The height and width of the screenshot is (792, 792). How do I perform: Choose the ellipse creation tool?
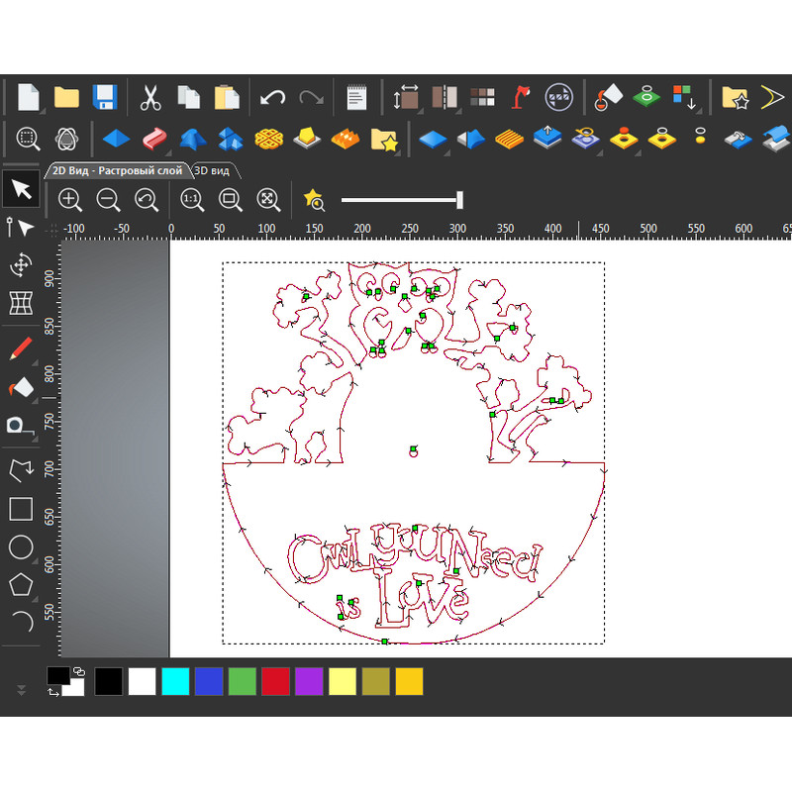pyautogui.click(x=21, y=547)
